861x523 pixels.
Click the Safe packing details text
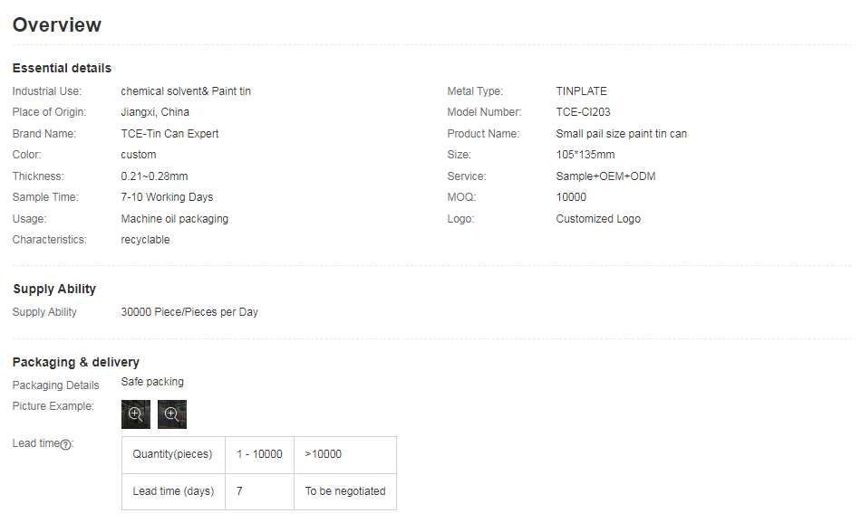tap(152, 382)
